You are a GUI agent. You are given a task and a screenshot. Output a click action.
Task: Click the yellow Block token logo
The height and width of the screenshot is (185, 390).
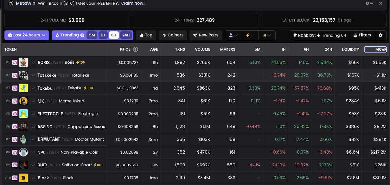tap(23, 178)
